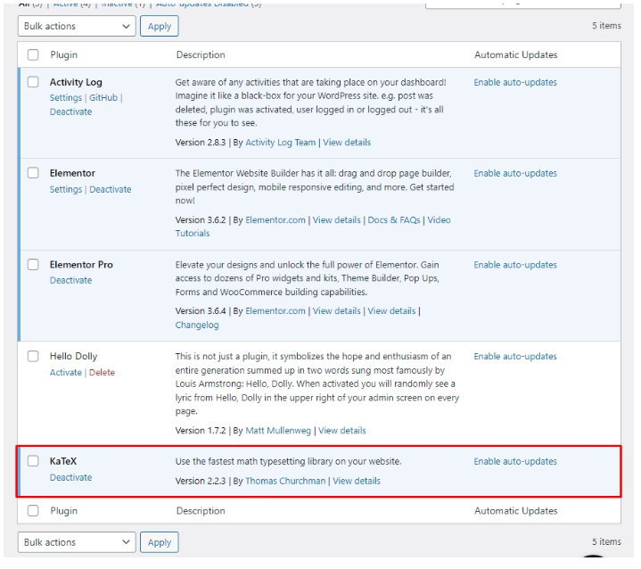Open Elementor.com author link in Elementor row
Viewport: 641px width, 569px height.
[275, 220]
